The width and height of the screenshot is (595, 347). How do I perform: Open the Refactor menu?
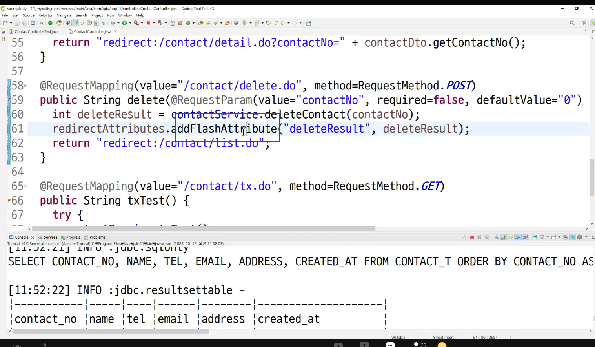point(45,15)
